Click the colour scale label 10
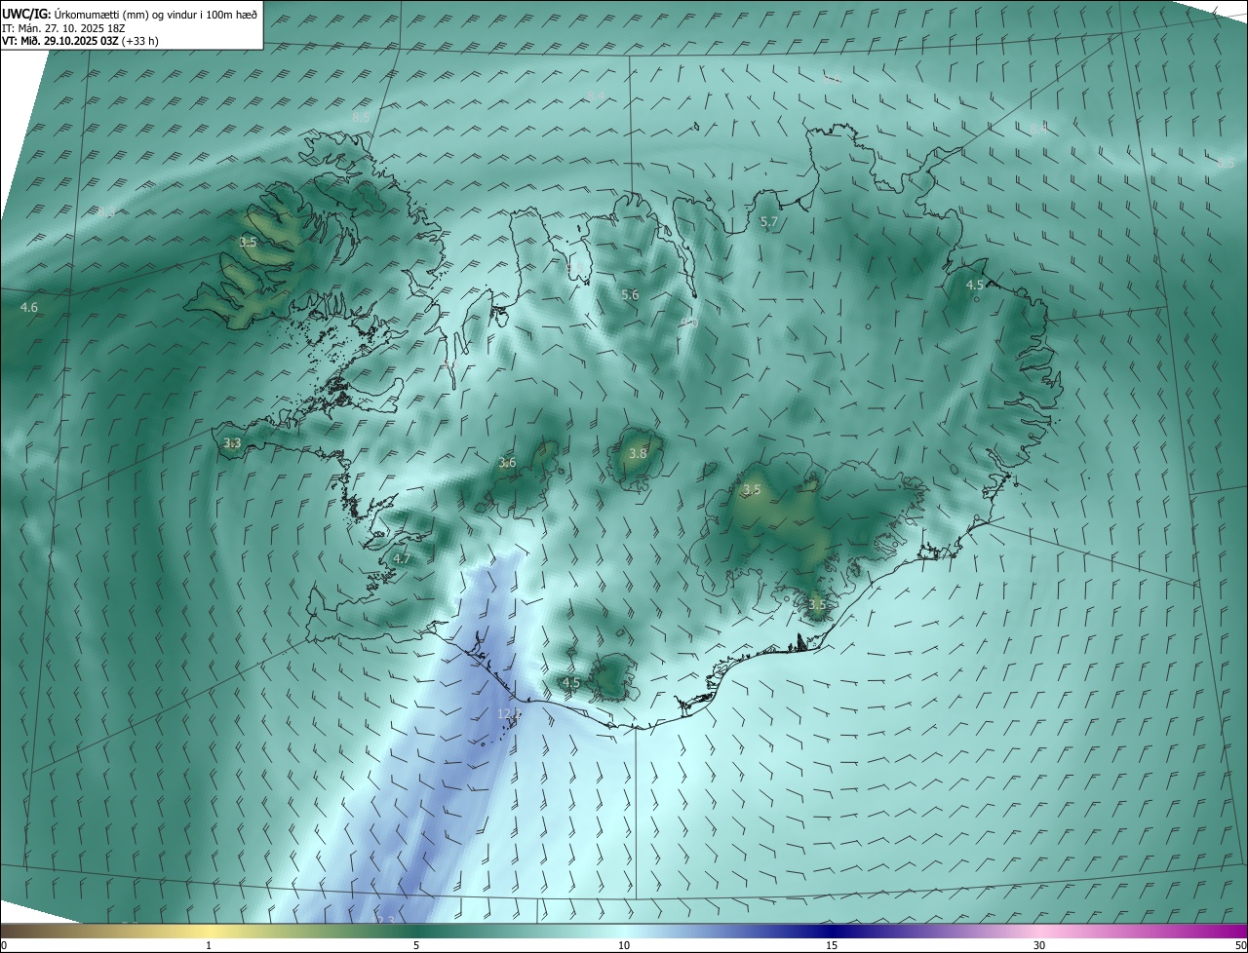 point(623,945)
